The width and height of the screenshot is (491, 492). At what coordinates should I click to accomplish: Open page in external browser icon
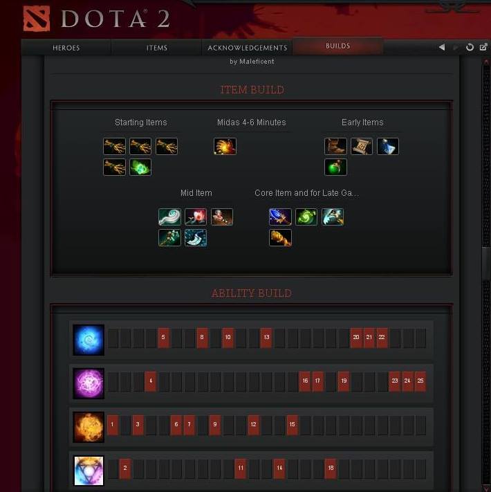[x=483, y=47]
